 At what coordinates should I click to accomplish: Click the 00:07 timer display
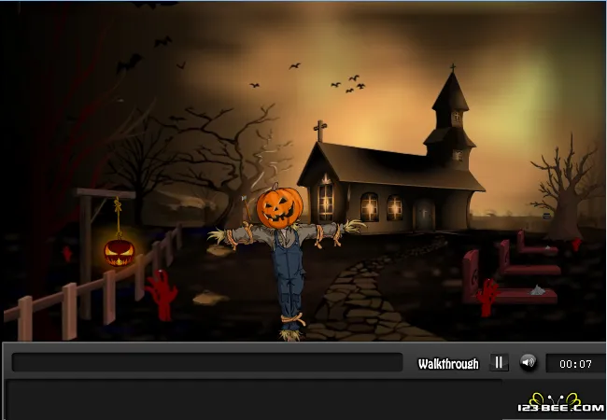click(575, 364)
